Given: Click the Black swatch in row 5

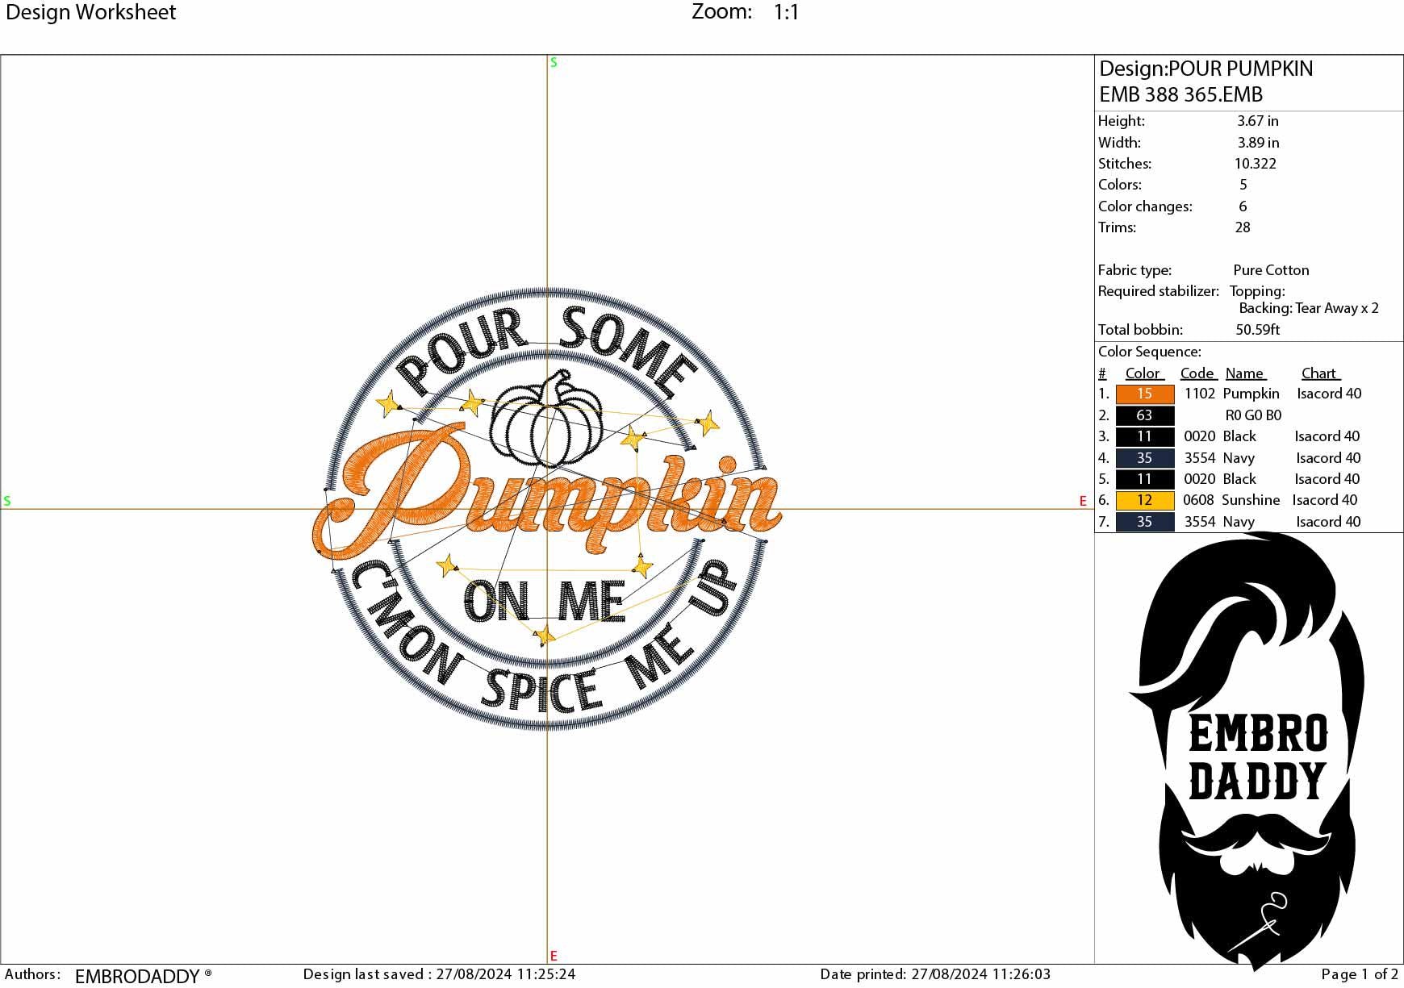Looking at the screenshot, I should click(1144, 479).
